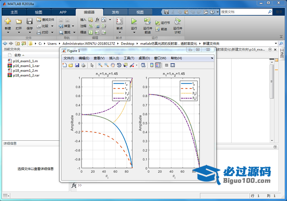The image size is (287, 201).
Task: Click the 保存 (Save) disk icon in ribbon
Action: 29,21
